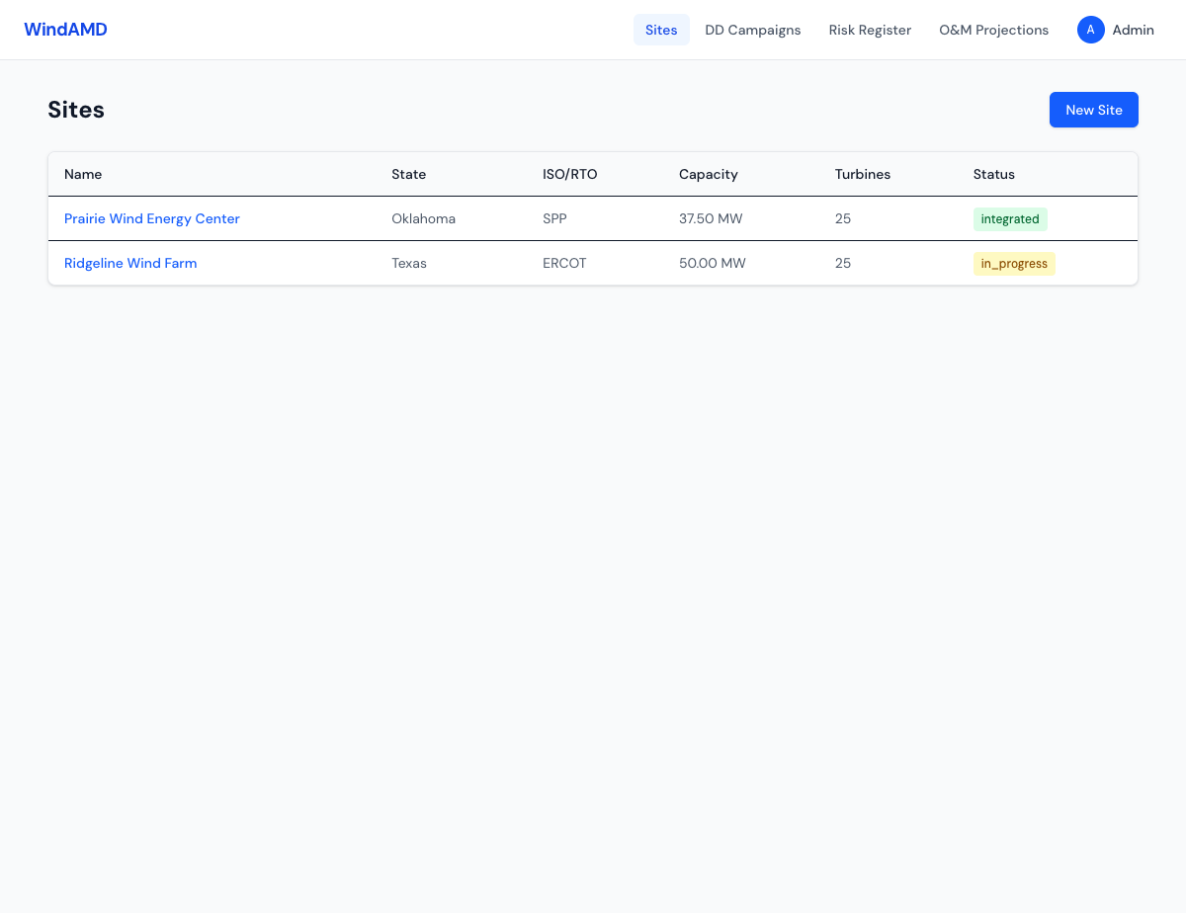Open the O&M Projections view
Screen dimensions: 1186x913
point(994,30)
